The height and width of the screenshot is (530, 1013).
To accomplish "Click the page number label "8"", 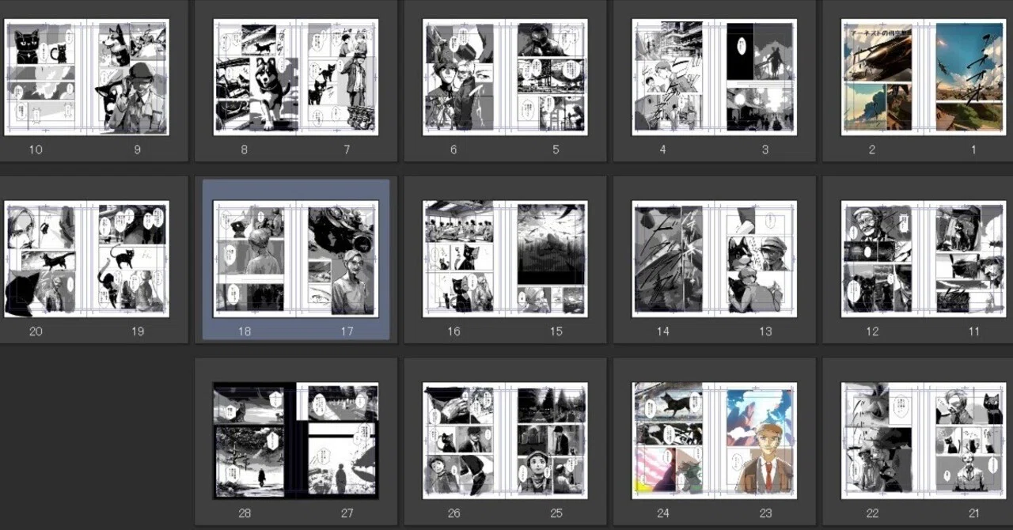I will [244, 150].
